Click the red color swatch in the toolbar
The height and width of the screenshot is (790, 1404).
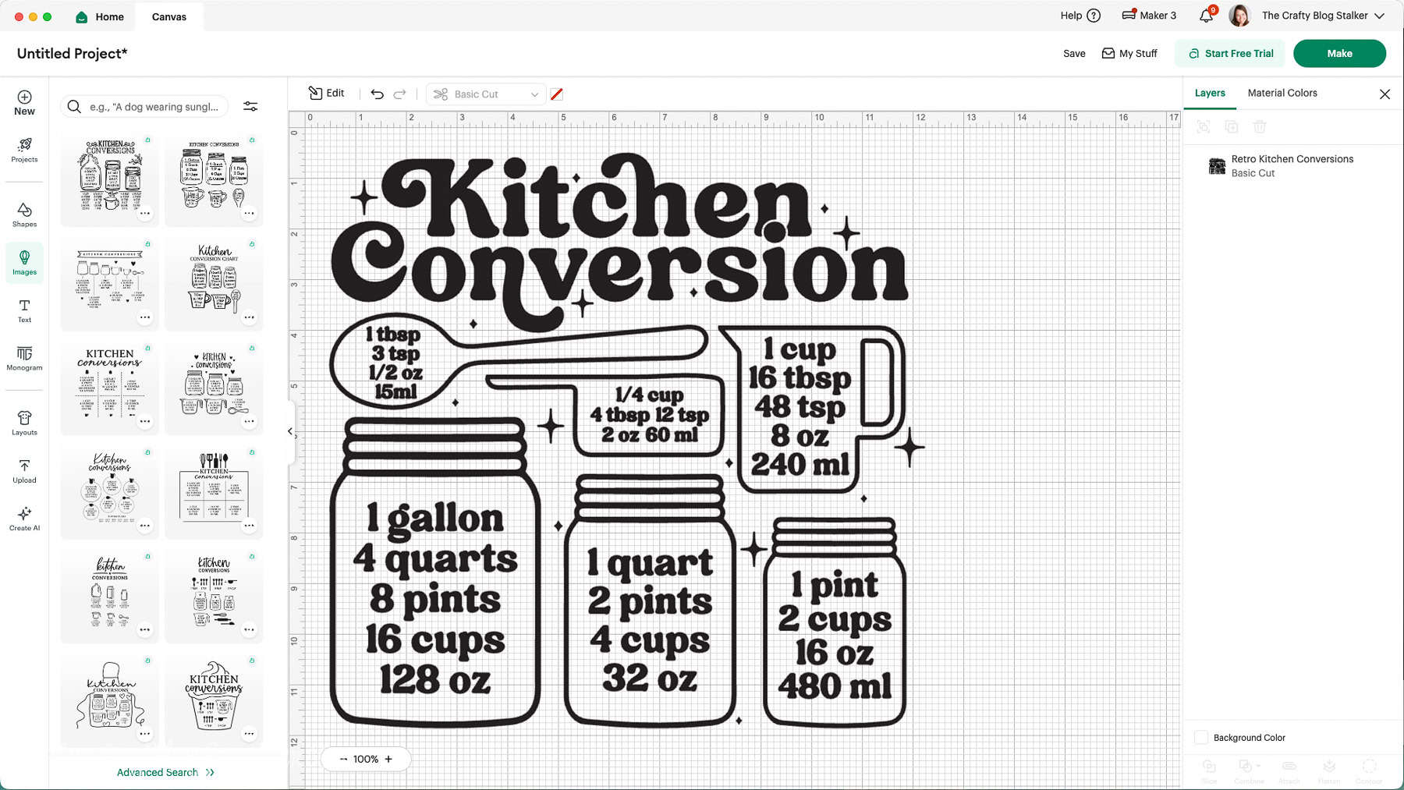click(557, 94)
